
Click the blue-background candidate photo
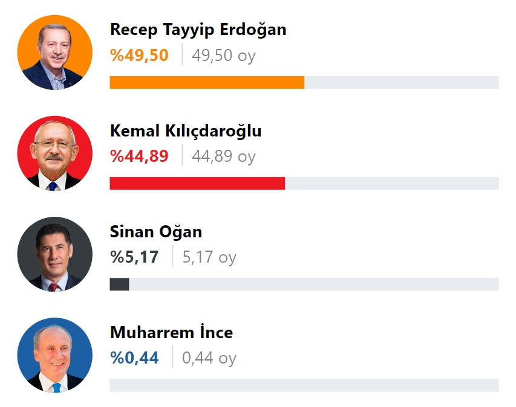[54, 355]
